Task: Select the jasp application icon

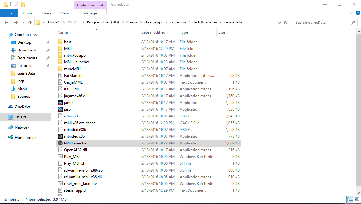Action: 60,109
